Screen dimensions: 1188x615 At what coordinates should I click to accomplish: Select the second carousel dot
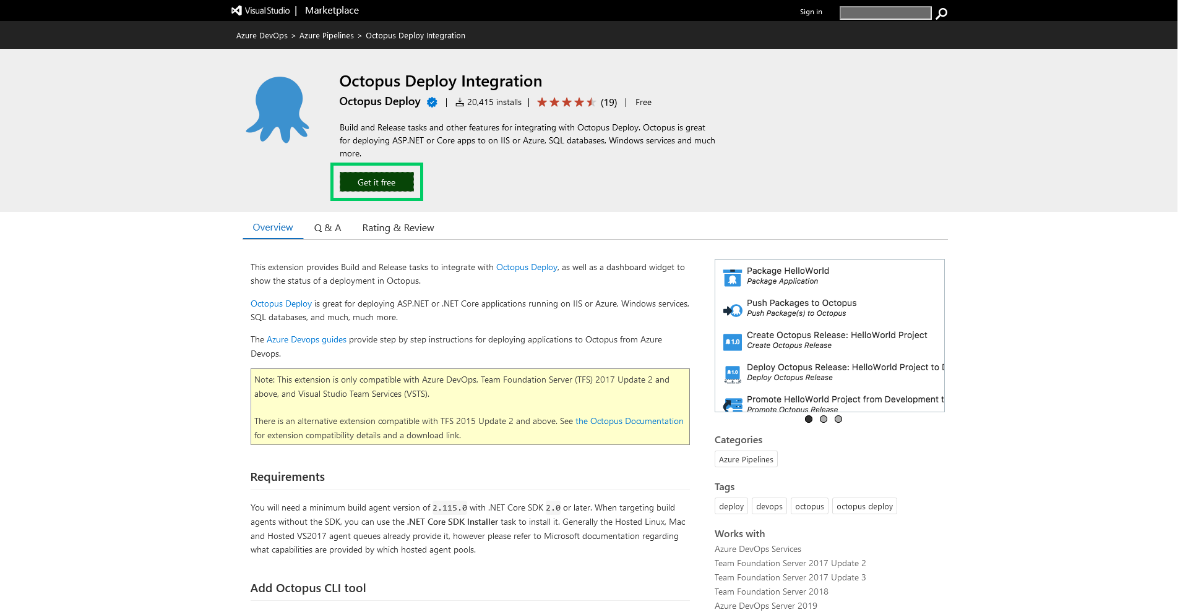pyautogui.click(x=824, y=419)
